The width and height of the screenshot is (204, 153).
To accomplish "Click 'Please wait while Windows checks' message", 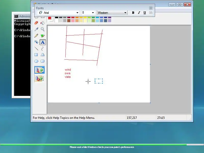I will coord(102,147).
